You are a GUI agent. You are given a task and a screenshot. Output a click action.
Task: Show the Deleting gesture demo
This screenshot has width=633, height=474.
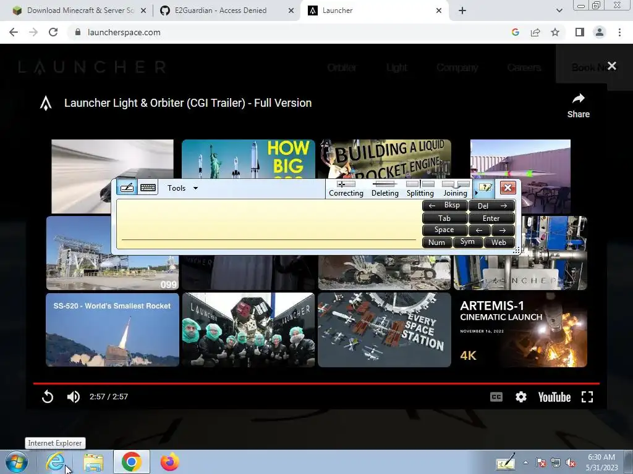[384, 189]
